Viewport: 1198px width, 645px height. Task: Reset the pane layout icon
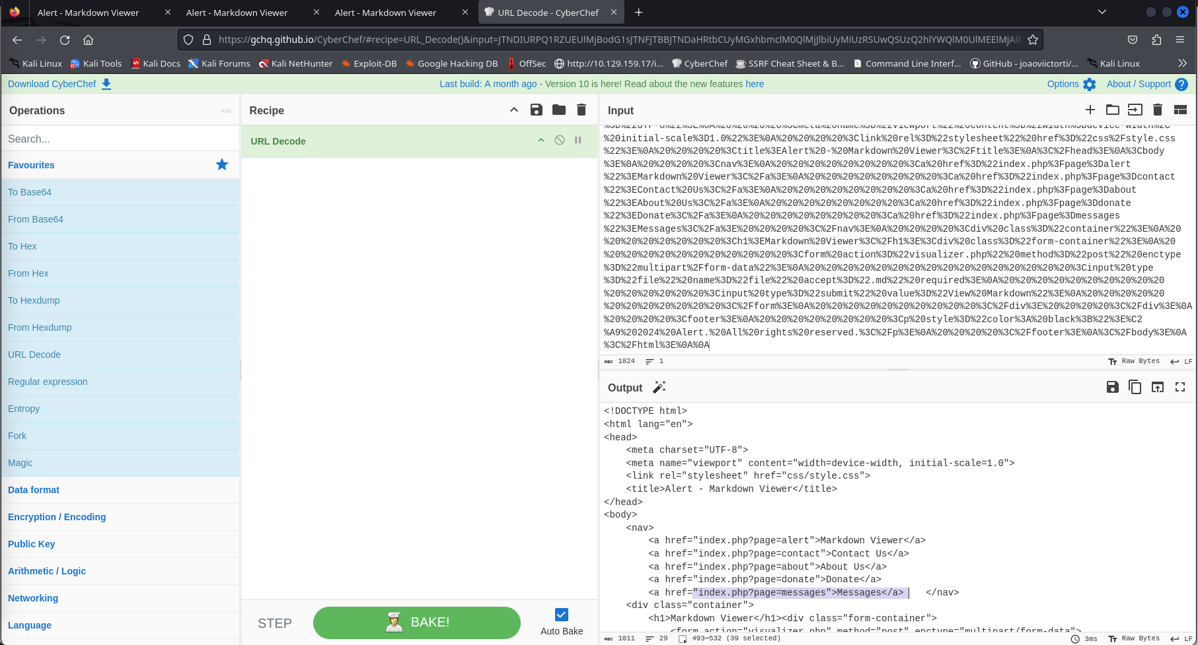(x=1180, y=110)
